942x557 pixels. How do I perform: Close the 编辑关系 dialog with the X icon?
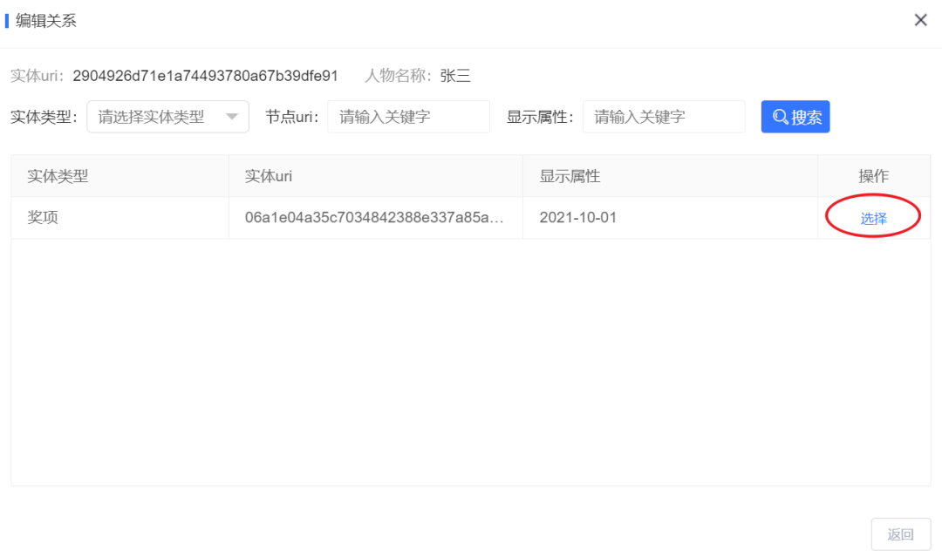click(921, 19)
